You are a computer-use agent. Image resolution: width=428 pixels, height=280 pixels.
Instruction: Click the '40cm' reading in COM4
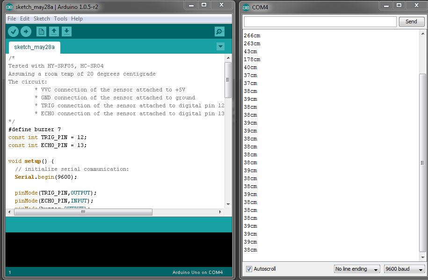250,67
